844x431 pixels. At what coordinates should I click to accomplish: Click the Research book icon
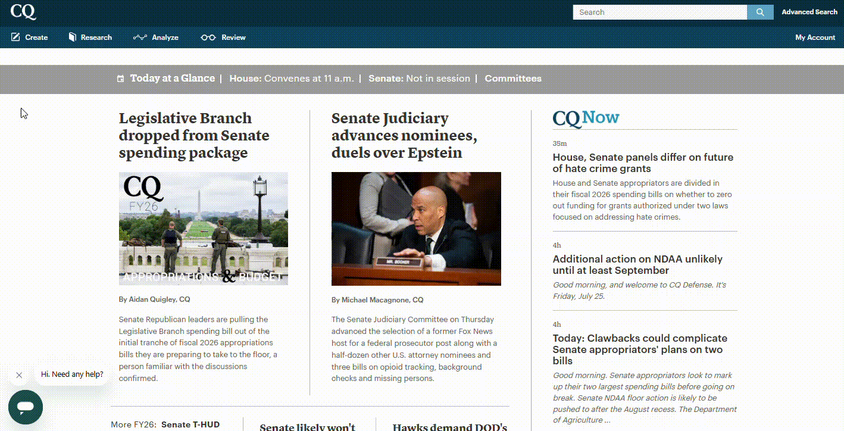73,37
